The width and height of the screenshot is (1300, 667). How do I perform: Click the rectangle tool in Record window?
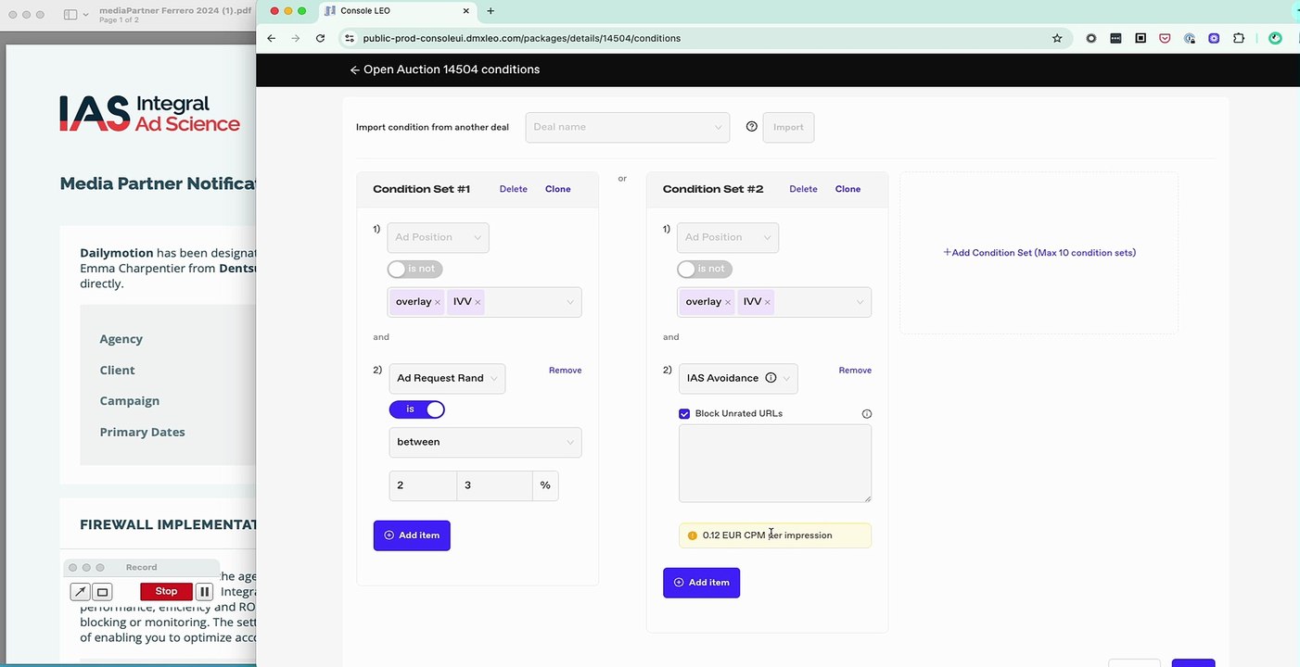pos(103,592)
